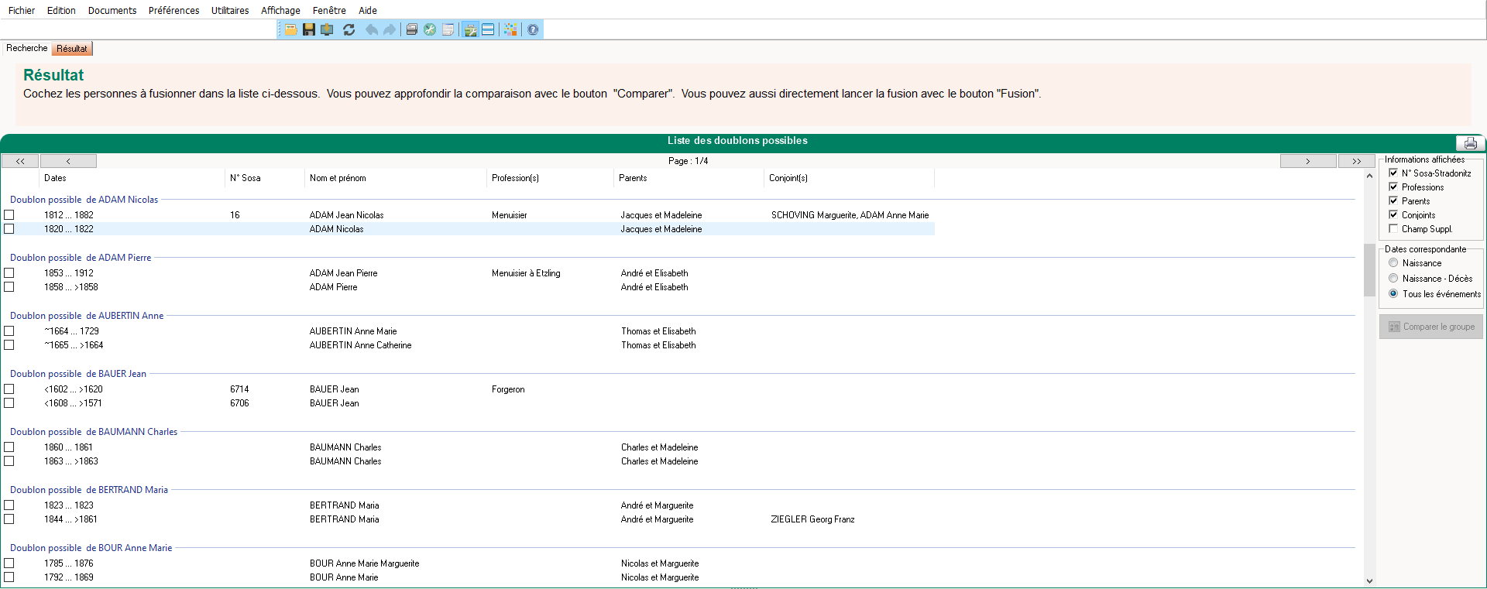Check the BERTRAND Maria 1844 row checkbox
Screen dimensions: 1487x589
point(9,519)
